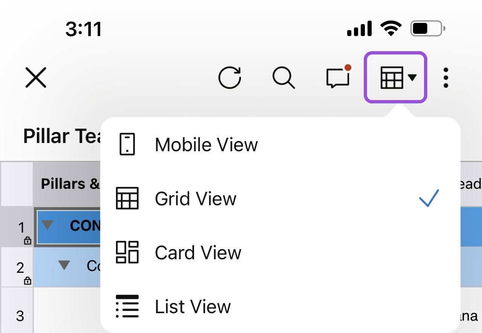The width and height of the screenshot is (482, 333).
Task: Select Card View from the menu
Action: coord(198,252)
